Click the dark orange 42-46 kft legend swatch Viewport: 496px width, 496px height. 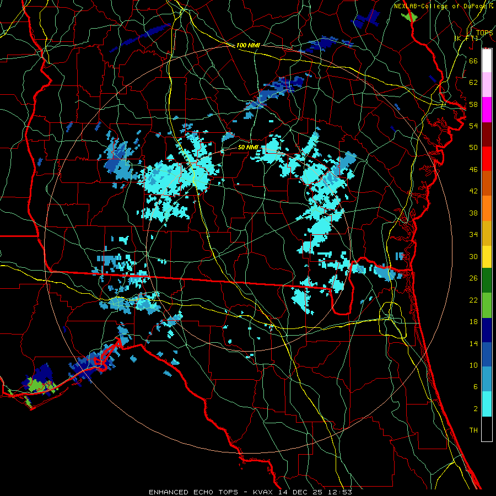[x=487, y=184]
